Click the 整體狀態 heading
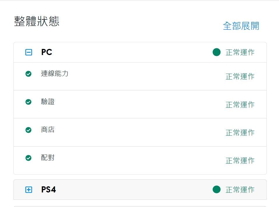The width and height of the screenshot is (279, 207). (37, 21)
